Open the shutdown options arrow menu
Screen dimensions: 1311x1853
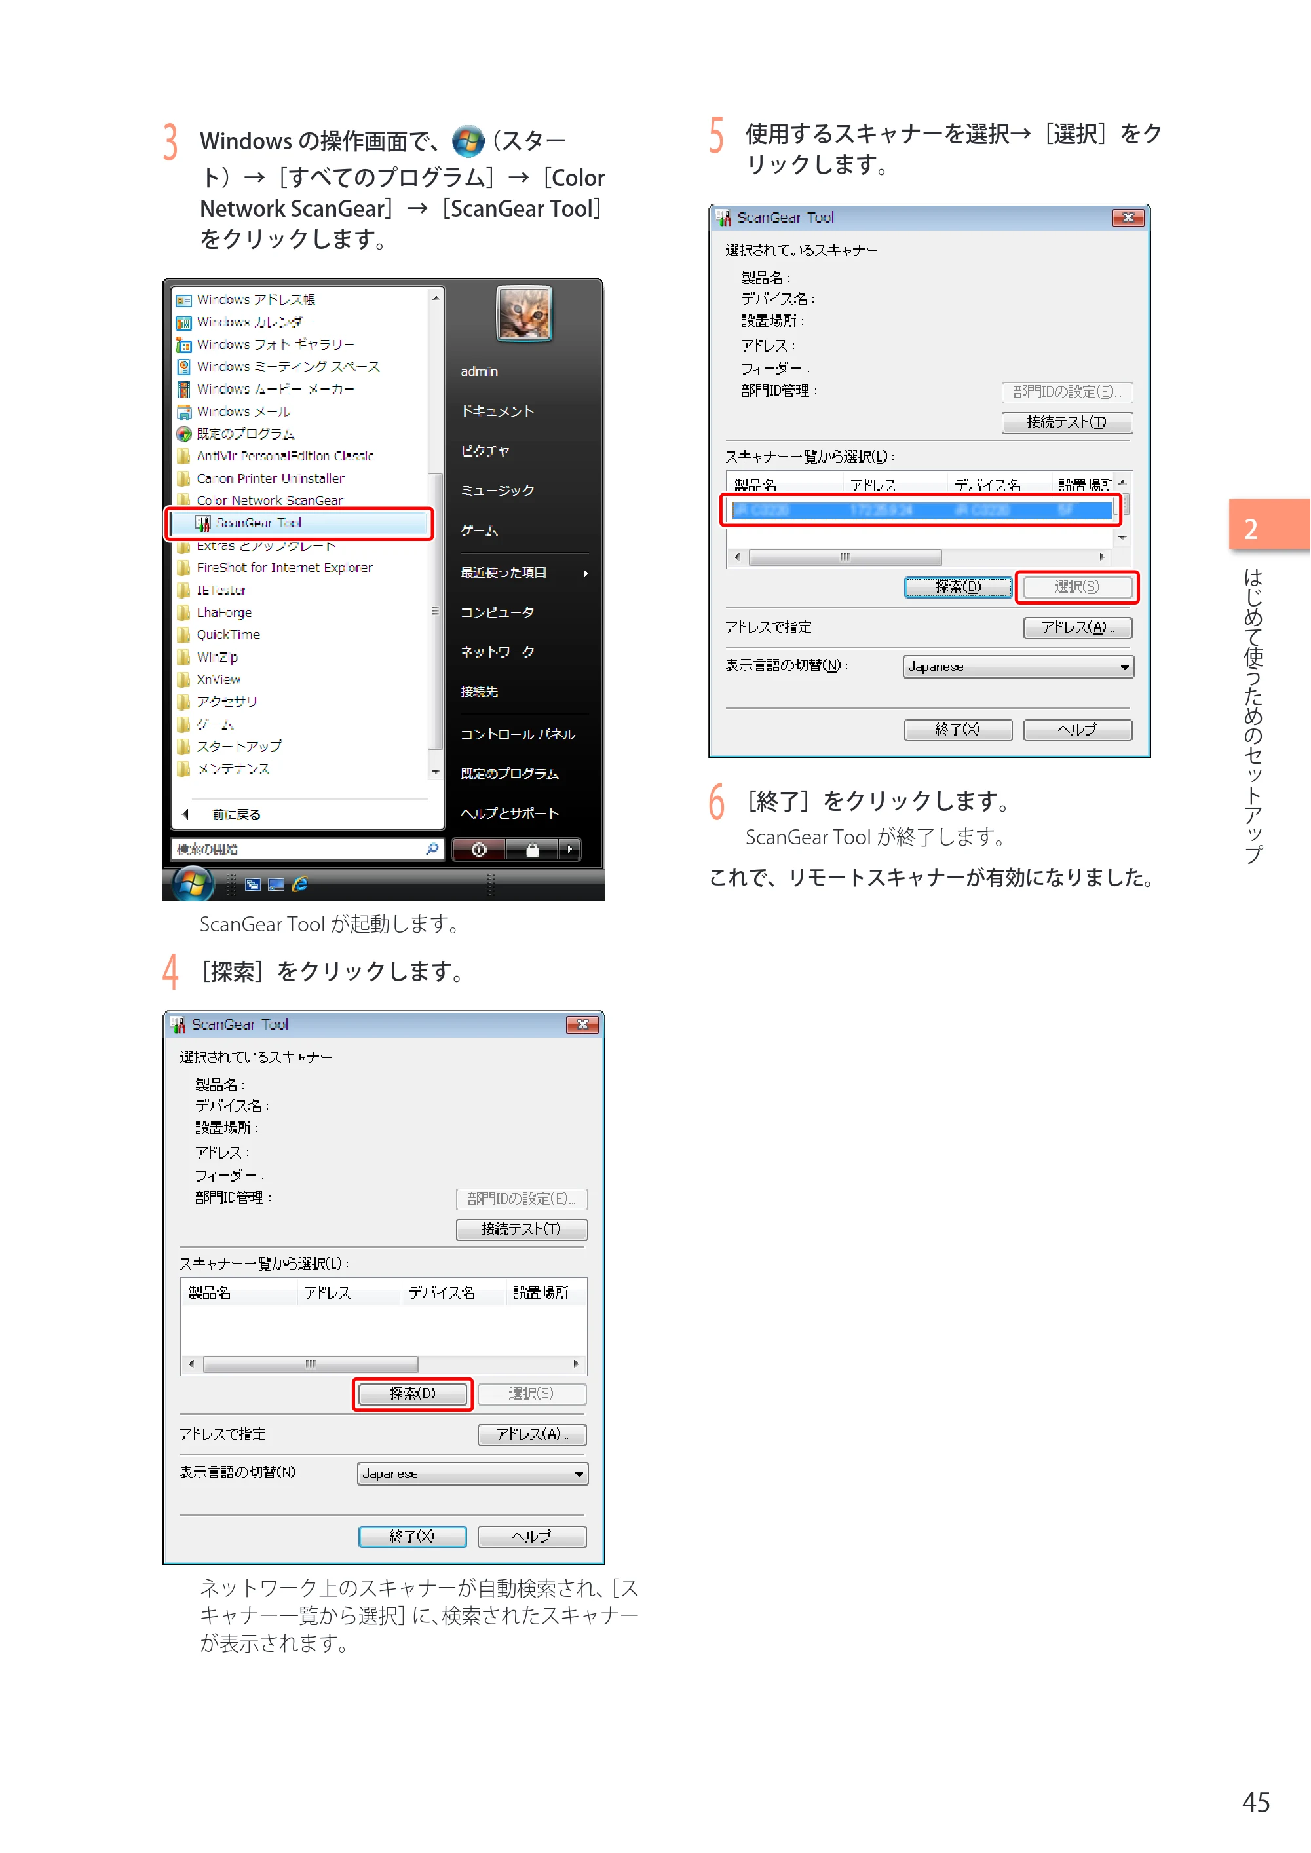(570, 850)
